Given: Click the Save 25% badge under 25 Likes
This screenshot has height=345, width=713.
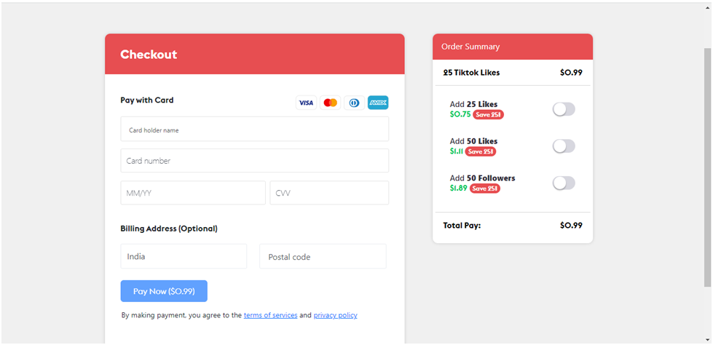Looking at the screenshot, I should click(x=489, y=114).
